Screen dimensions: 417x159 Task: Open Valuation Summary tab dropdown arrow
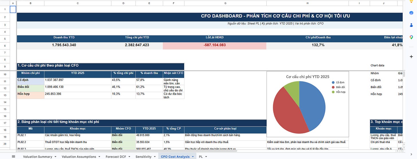coord(55,157)
